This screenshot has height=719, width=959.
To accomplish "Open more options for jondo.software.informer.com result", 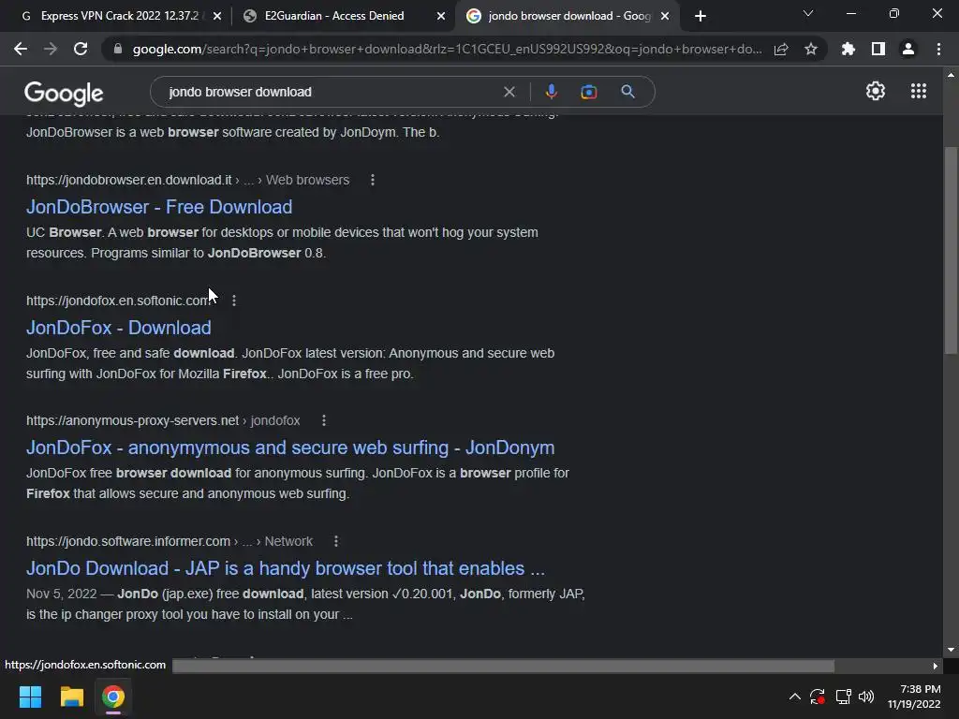I will click(x=336, y=541).
